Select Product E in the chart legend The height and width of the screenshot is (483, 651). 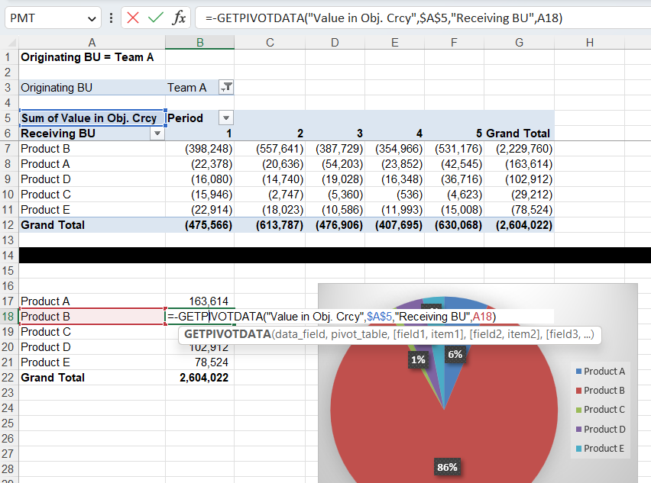[x=601, y=448]
